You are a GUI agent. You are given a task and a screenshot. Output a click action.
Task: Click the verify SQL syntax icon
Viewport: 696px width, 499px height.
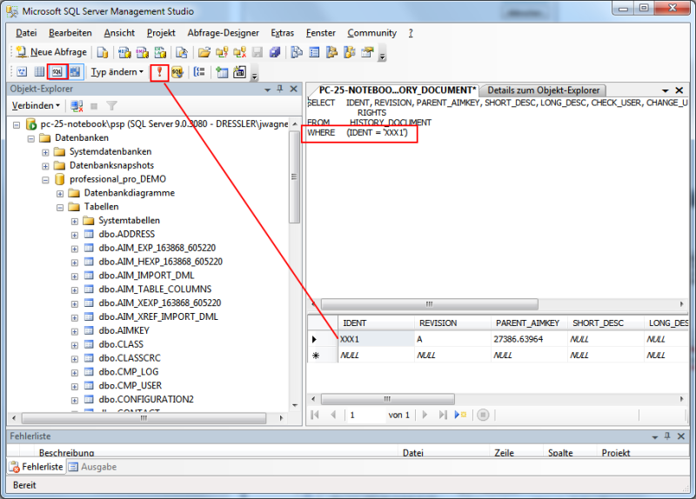[x=177, y=72]
